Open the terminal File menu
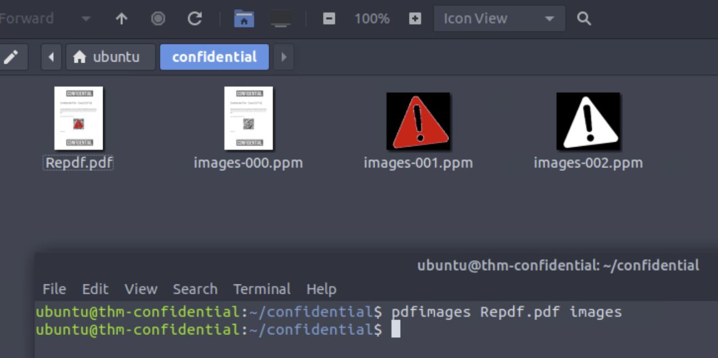This screenshot has height=358, width=718. pos(54,289)
